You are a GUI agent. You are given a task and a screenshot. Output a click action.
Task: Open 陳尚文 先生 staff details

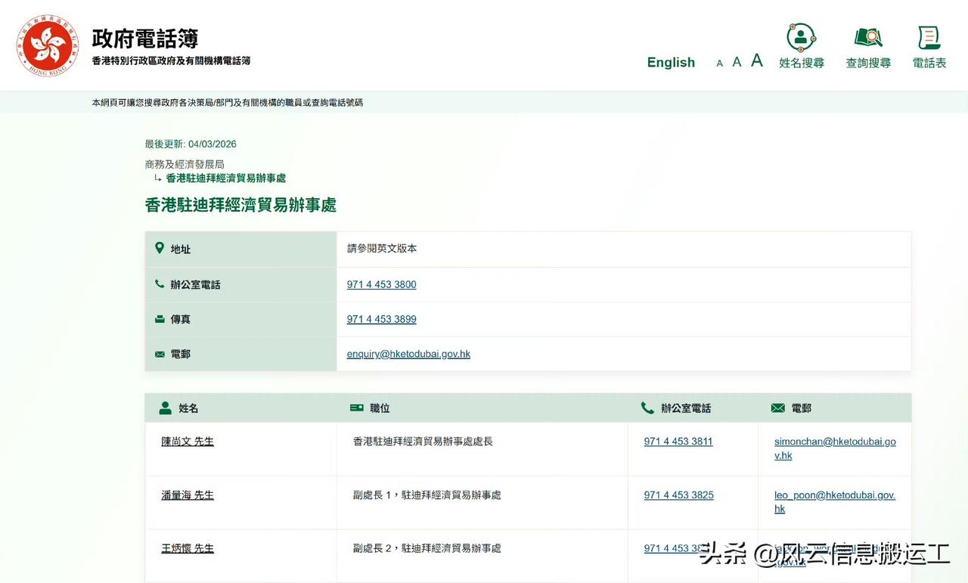pos(188,442)
